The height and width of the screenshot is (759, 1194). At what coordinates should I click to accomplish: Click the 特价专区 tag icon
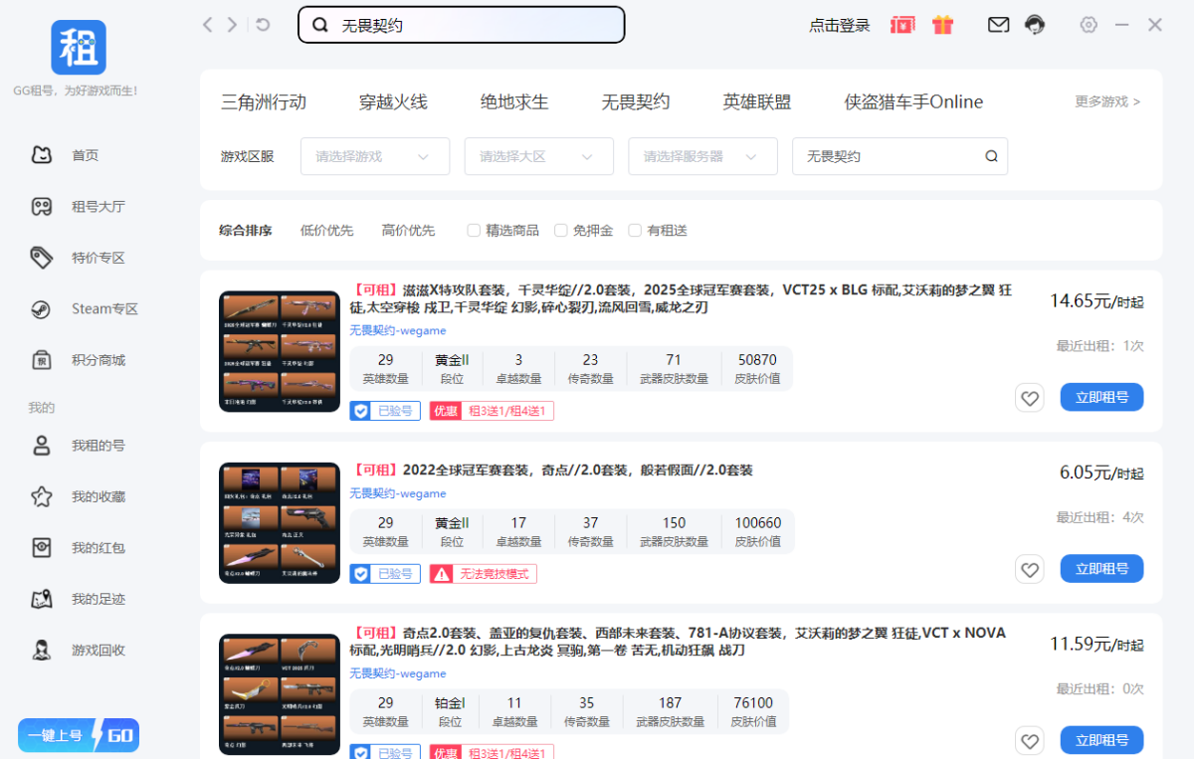coord(41,258)
